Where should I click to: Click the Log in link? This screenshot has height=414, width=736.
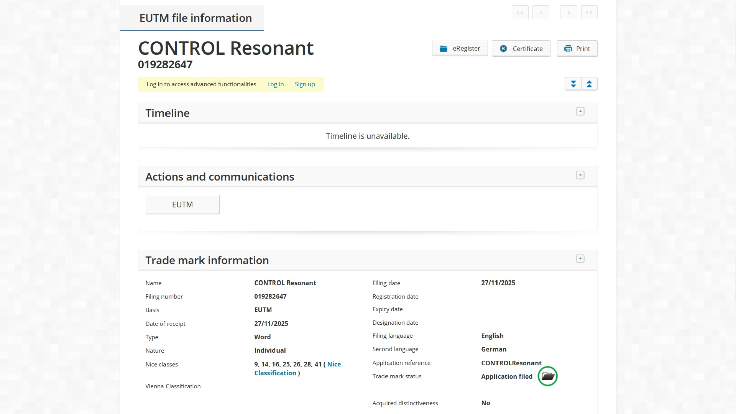275,84
